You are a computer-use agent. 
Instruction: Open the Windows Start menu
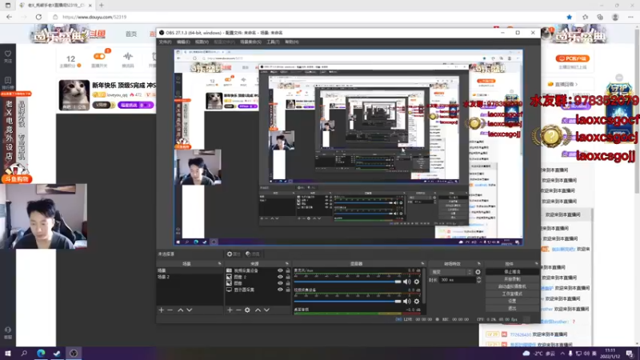click(x=8, y=353)
